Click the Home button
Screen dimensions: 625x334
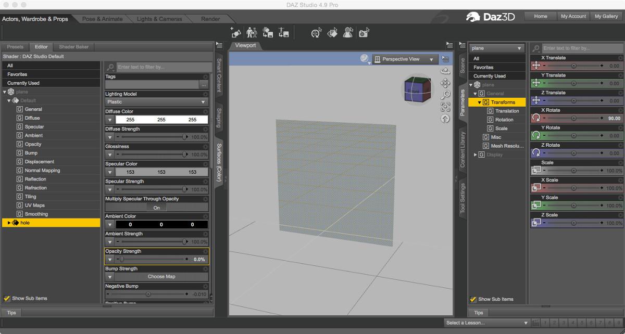[541, 16]
